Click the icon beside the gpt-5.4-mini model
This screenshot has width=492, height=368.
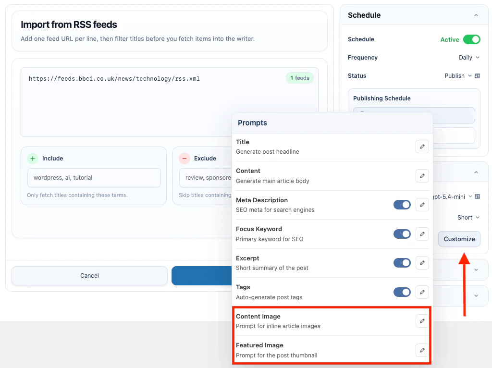coord(477,196)
